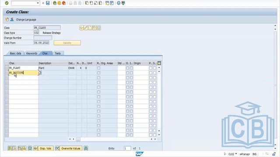Click the green Enter checkmark icon
This screenshot has height=157, width=280.
click(x=7, y=3)
